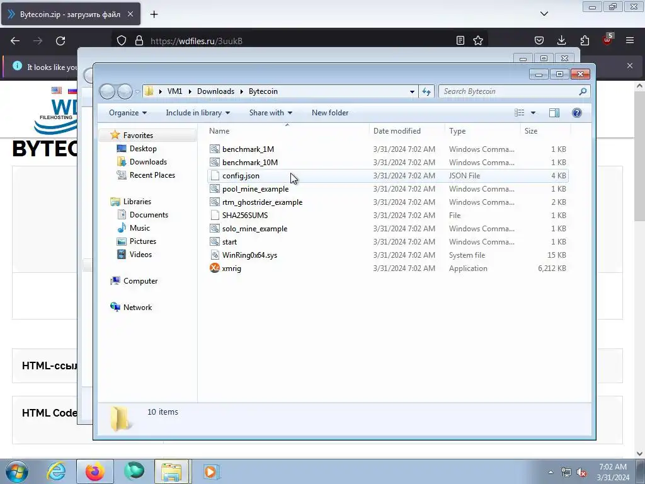This screenshot has height=484, width=645.
Task: Switch to Firefox on taskbar
Action: (94, 471)
